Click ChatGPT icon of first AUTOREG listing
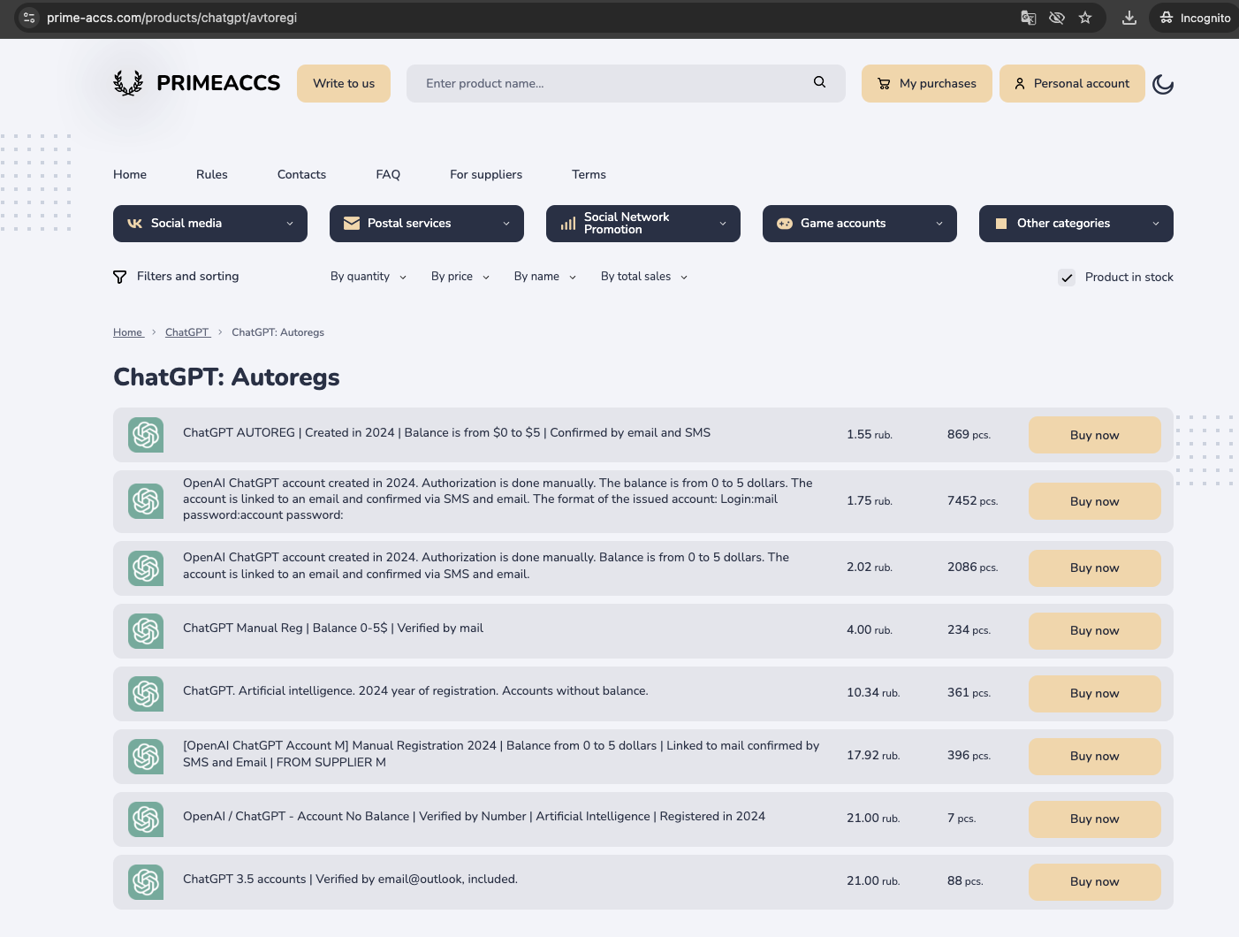The height and width of the screenshot is (937, 1239). point(146,435)
